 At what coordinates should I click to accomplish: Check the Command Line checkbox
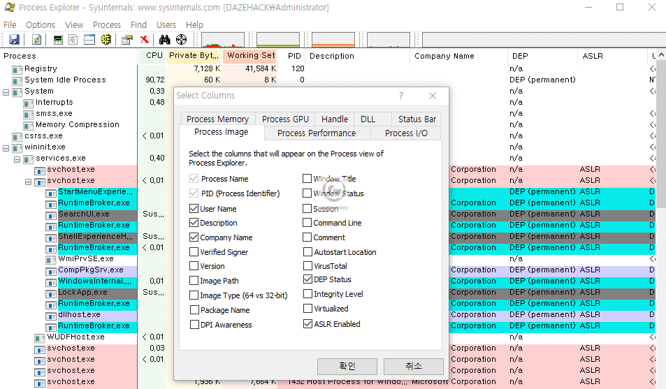point(307,223)
